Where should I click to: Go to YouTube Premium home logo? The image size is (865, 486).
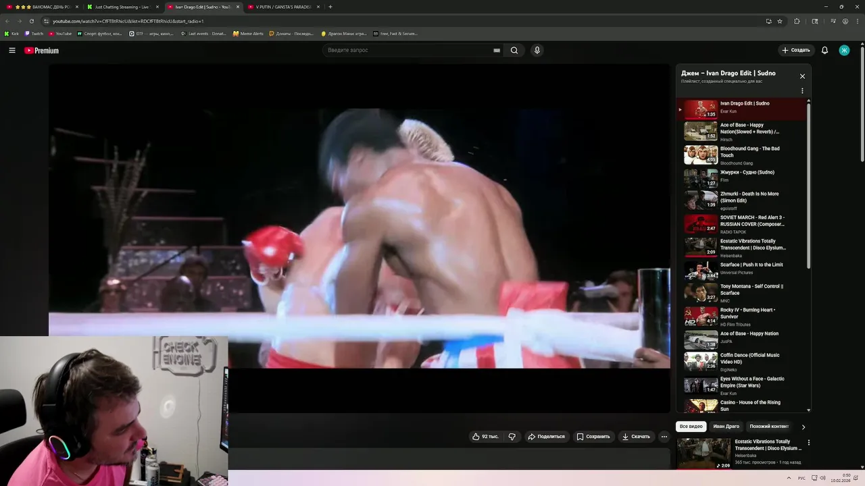(42, 51)
